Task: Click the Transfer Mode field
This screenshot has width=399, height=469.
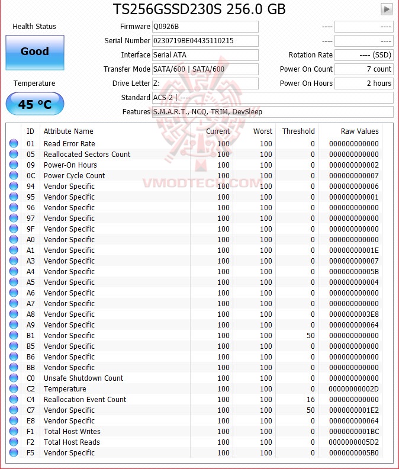Action: pyautogui.click(x=205, y=69)
